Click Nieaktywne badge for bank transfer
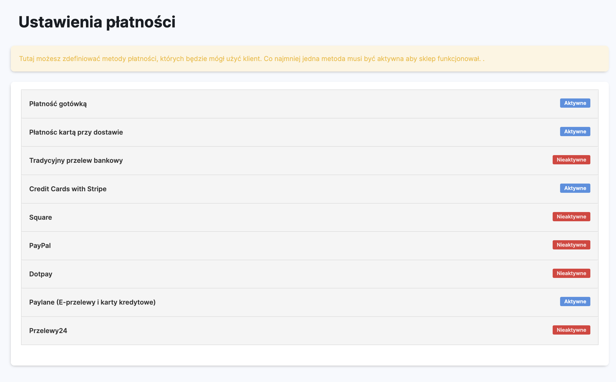Viewport: 616px width, 382px height. [571, 160]
